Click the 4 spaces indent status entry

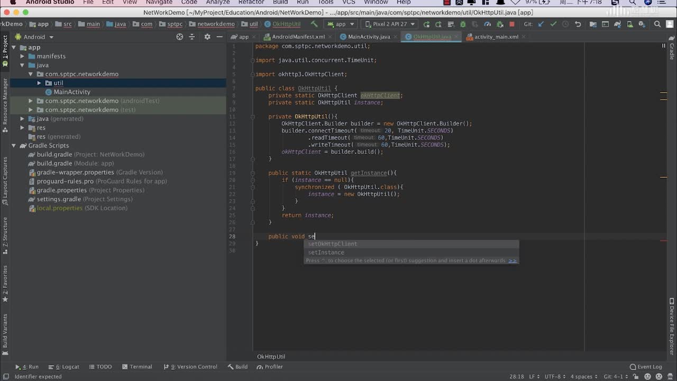[583, 377]
